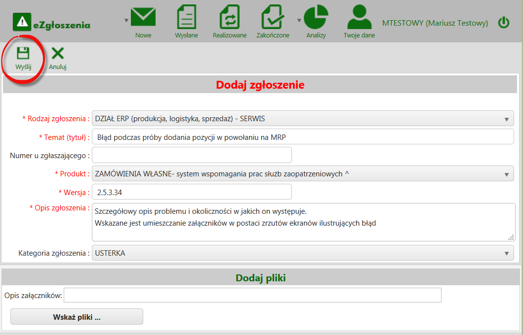Click the Dodaj zgłoszenie heading

[x=260, y=85]
